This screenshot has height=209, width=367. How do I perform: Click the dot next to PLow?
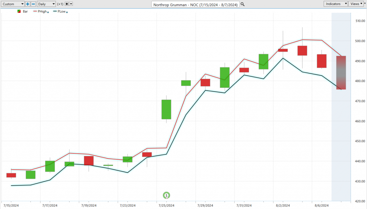click(x=67, y=12)
